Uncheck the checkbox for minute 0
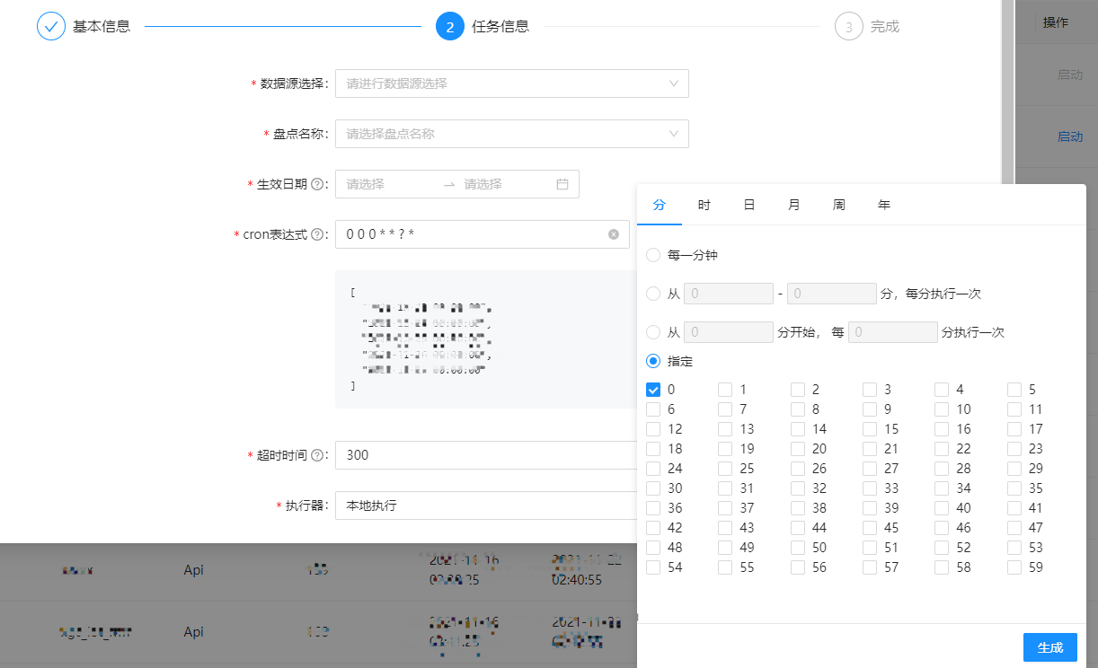 pos(652,389)
